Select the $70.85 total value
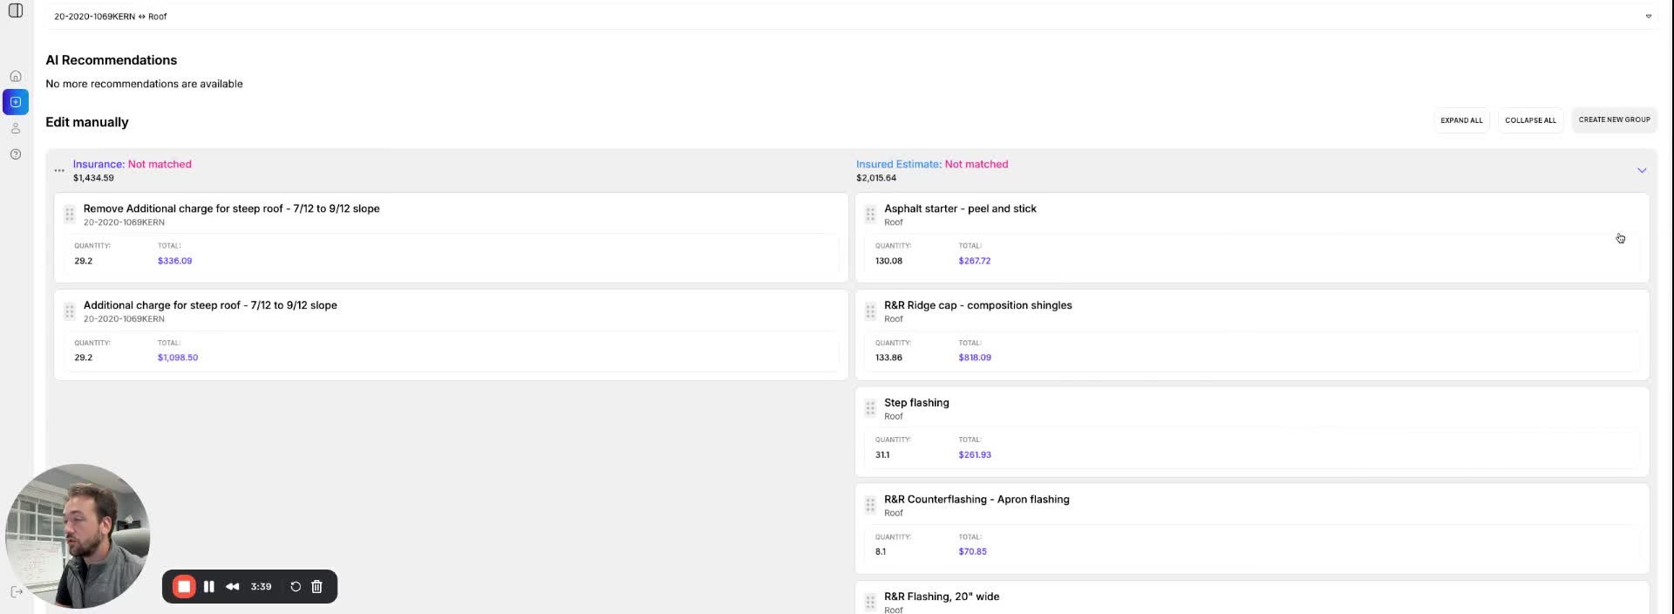The height and width of the screenshot is (614, 1674). (972, 551)
